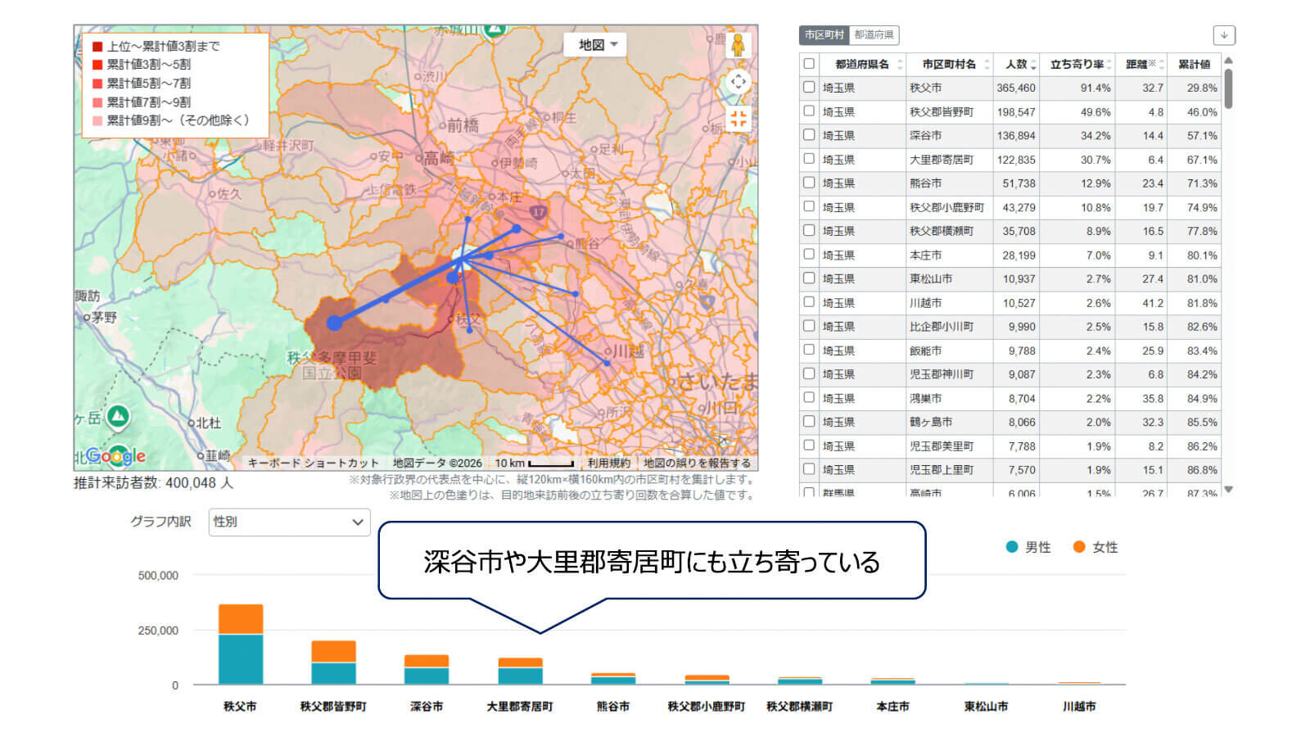Image resolution: width=1310 pixels, height=737 pixels.
Task: Sort by 立ち寄り率 column sort icon
Action: pyautogui.click(x=1109, y=65)
